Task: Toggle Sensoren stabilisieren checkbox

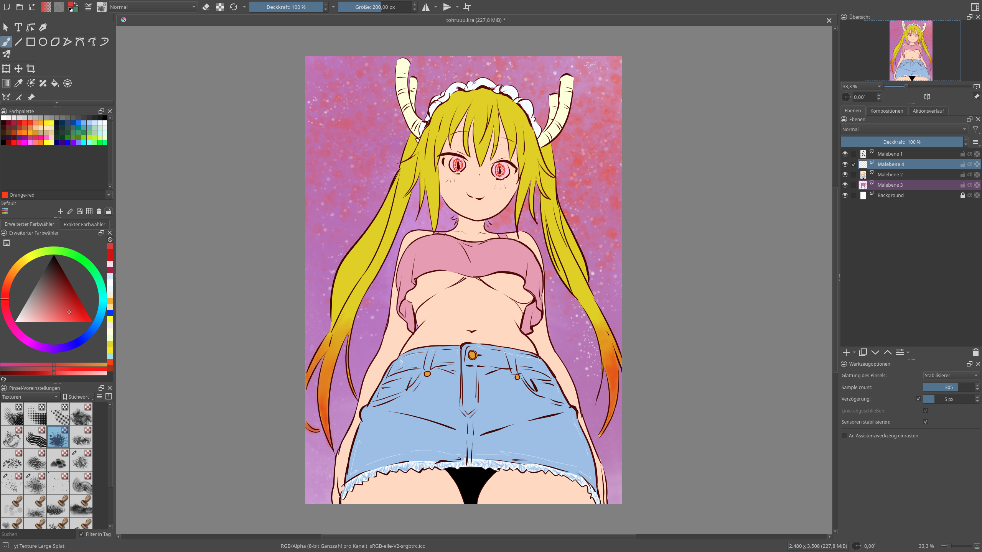Action: click(926, 422)
